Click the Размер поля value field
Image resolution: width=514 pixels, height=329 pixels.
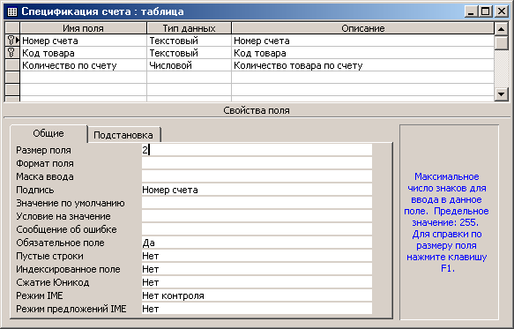coord(257,150)
